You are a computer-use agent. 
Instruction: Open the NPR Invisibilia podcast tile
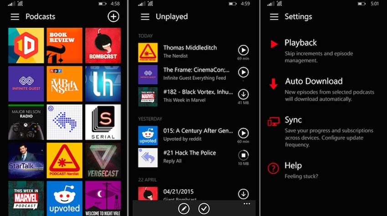[64, 83]
